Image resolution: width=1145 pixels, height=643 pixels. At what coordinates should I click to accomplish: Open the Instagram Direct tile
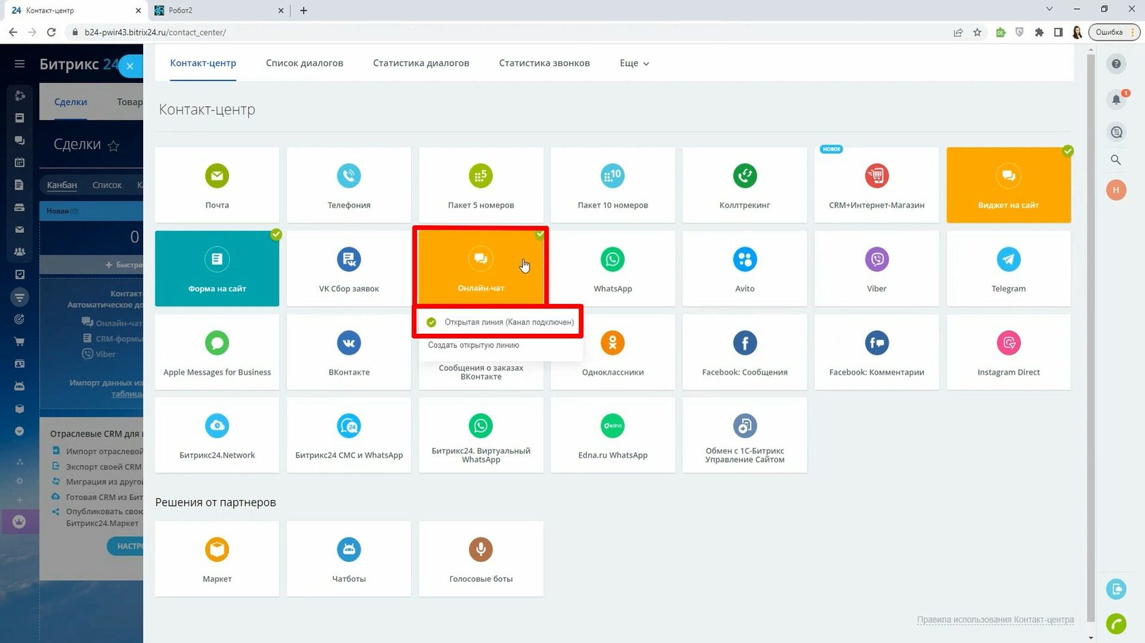[x=1009, y=352]
